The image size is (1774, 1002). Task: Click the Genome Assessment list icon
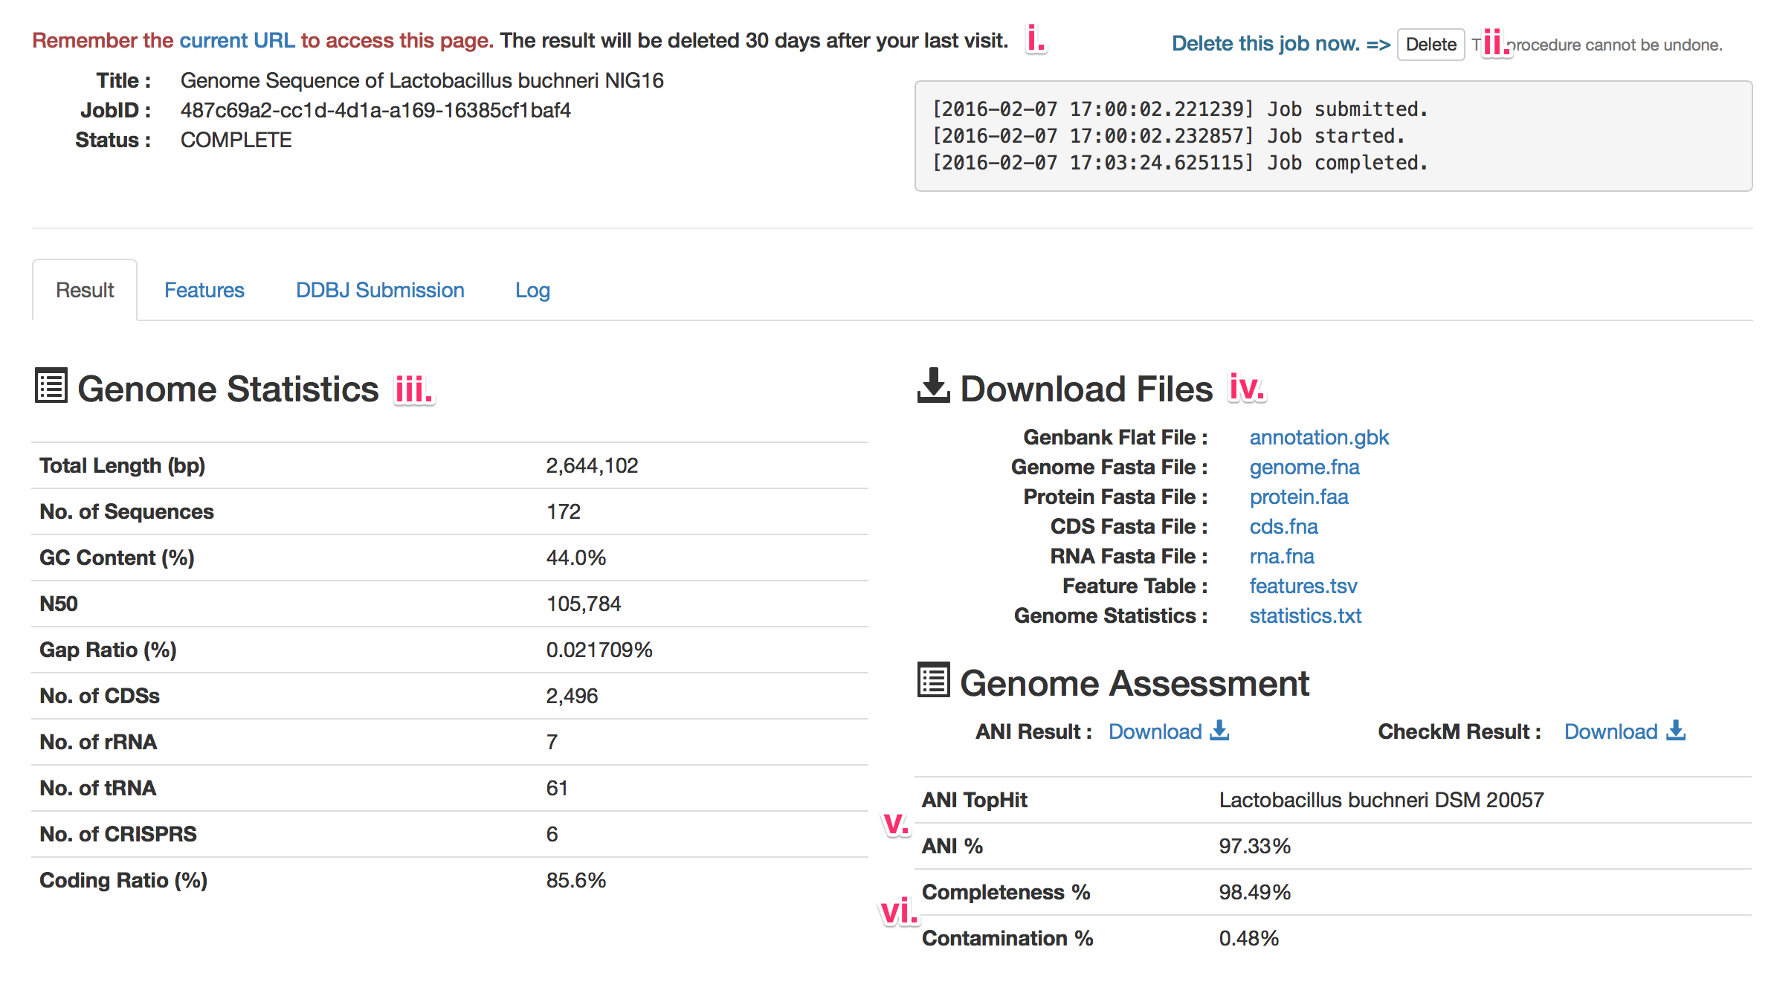point(933,679)
